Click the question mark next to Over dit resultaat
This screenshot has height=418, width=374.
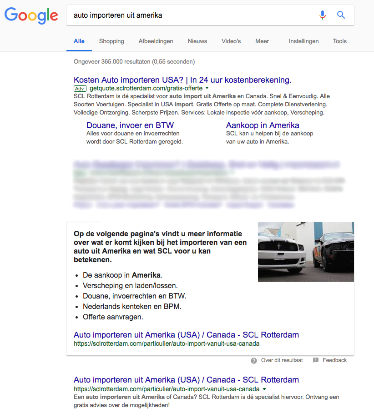point(253,360)
